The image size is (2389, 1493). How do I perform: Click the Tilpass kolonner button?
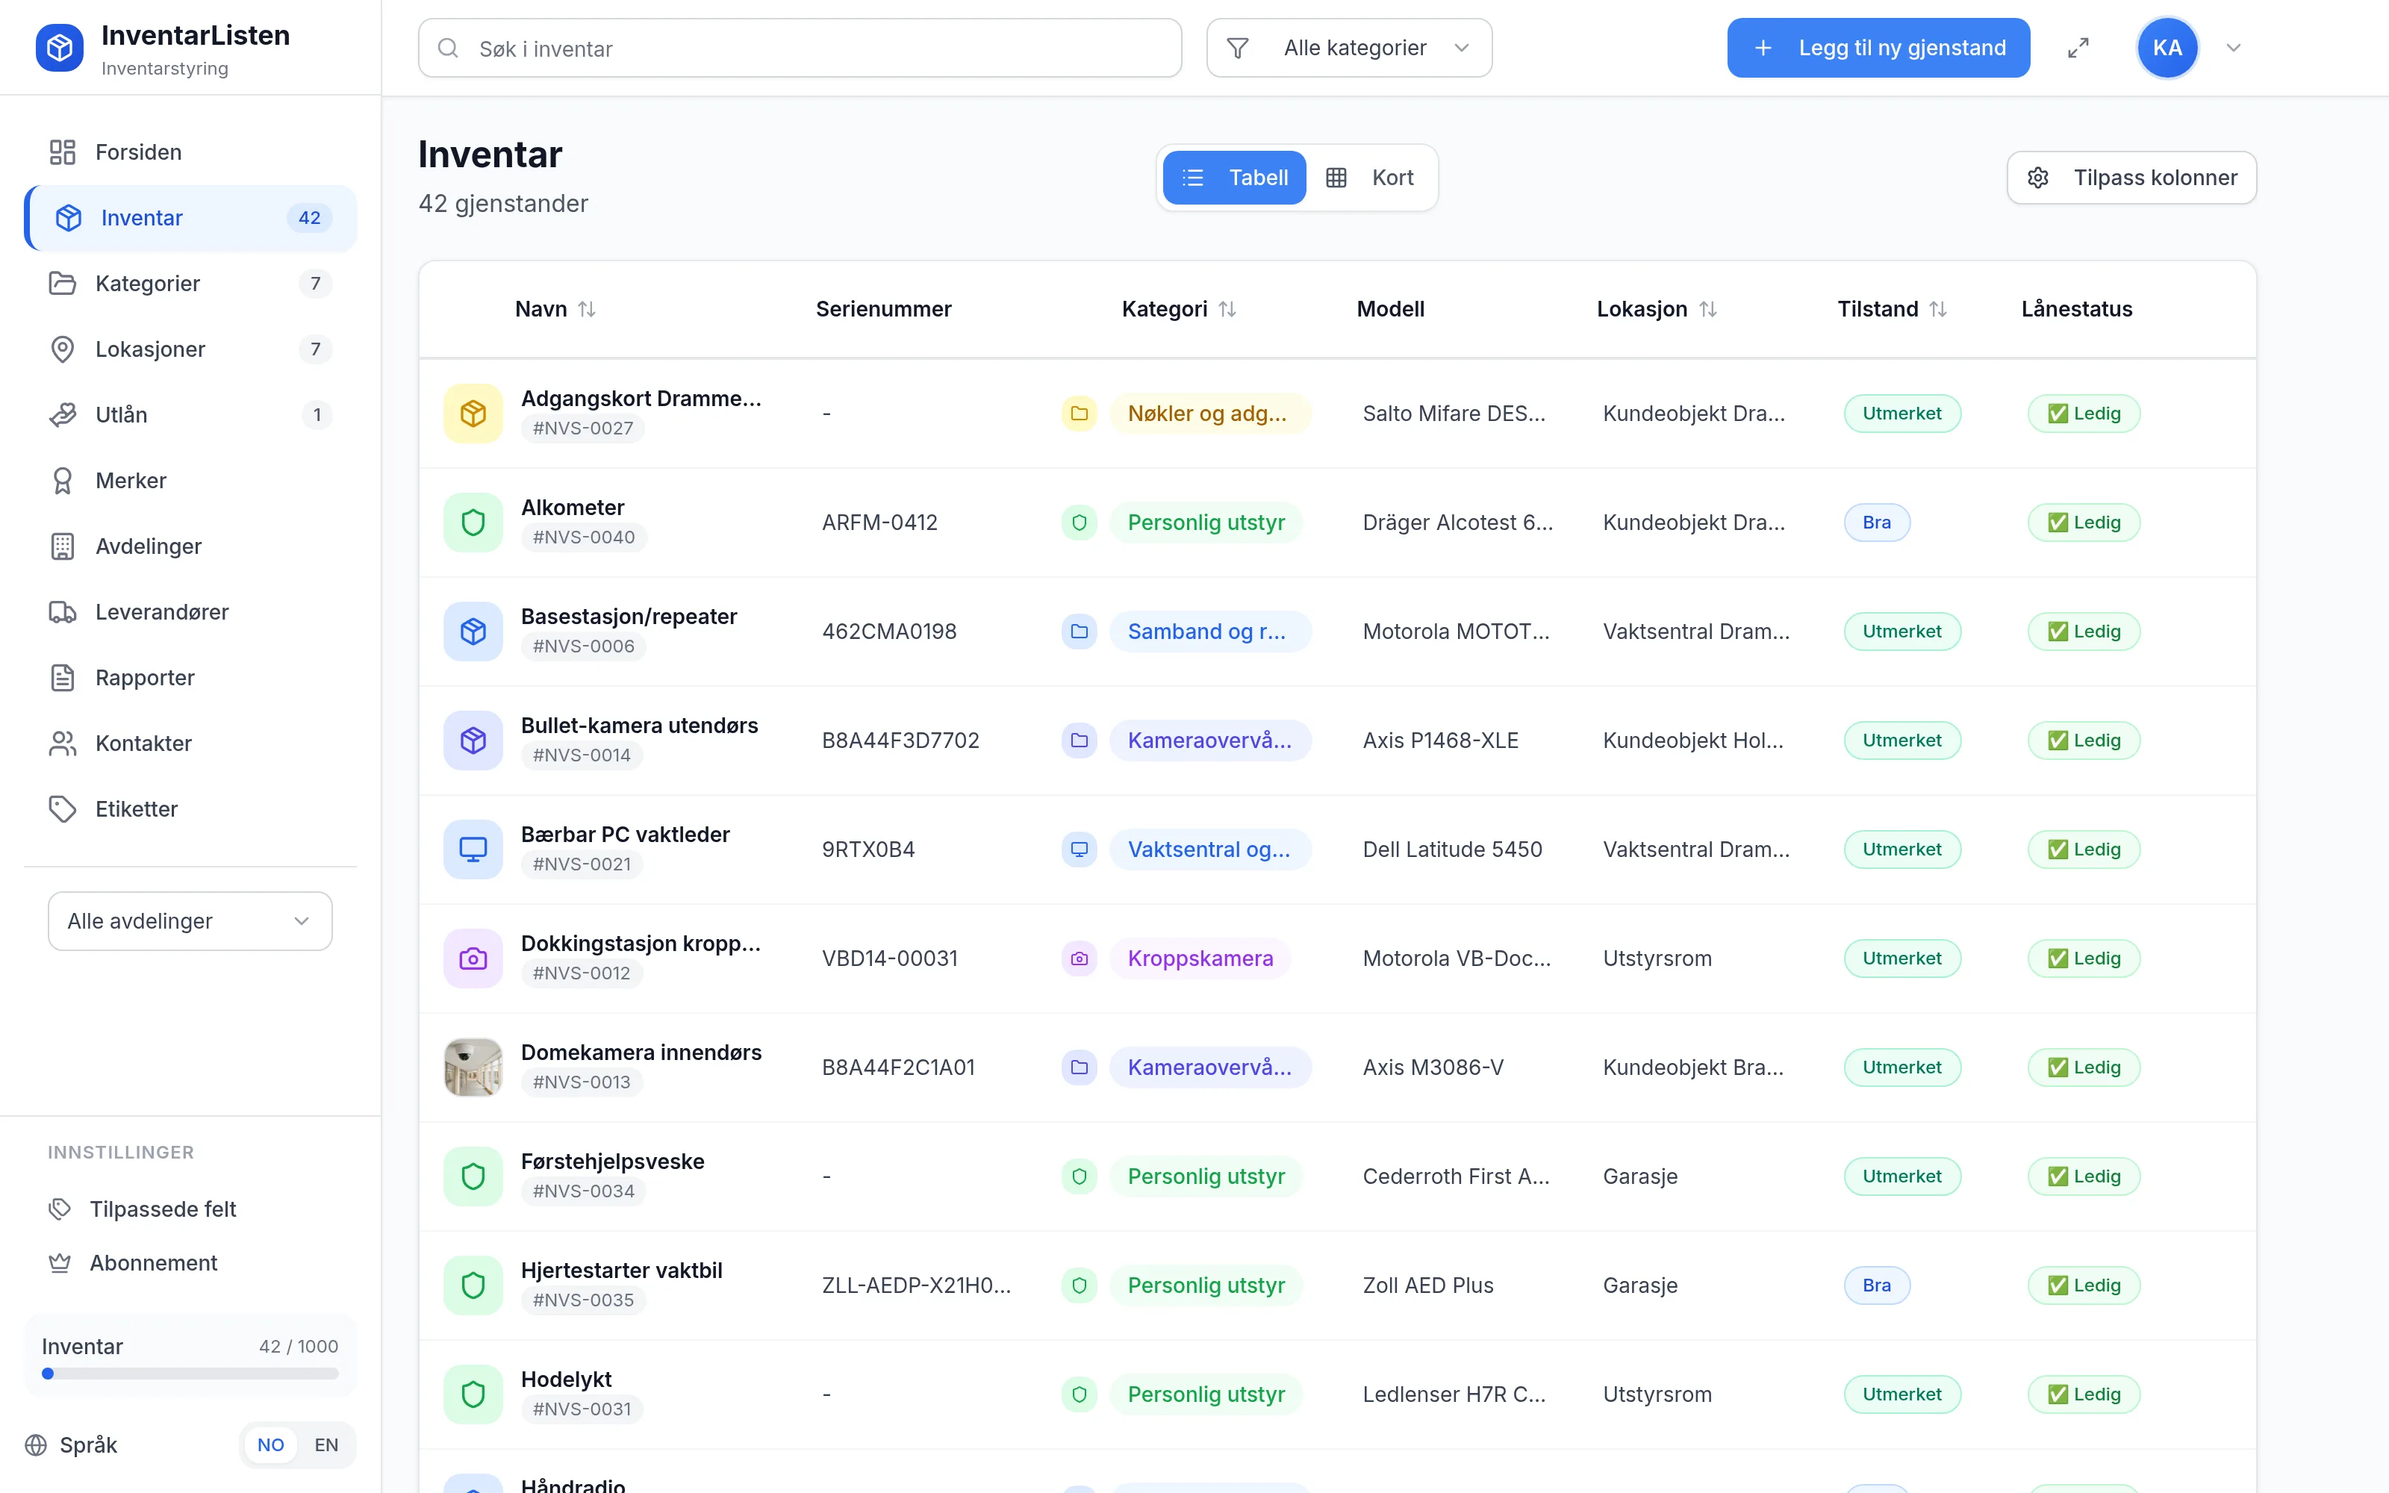2131,178
